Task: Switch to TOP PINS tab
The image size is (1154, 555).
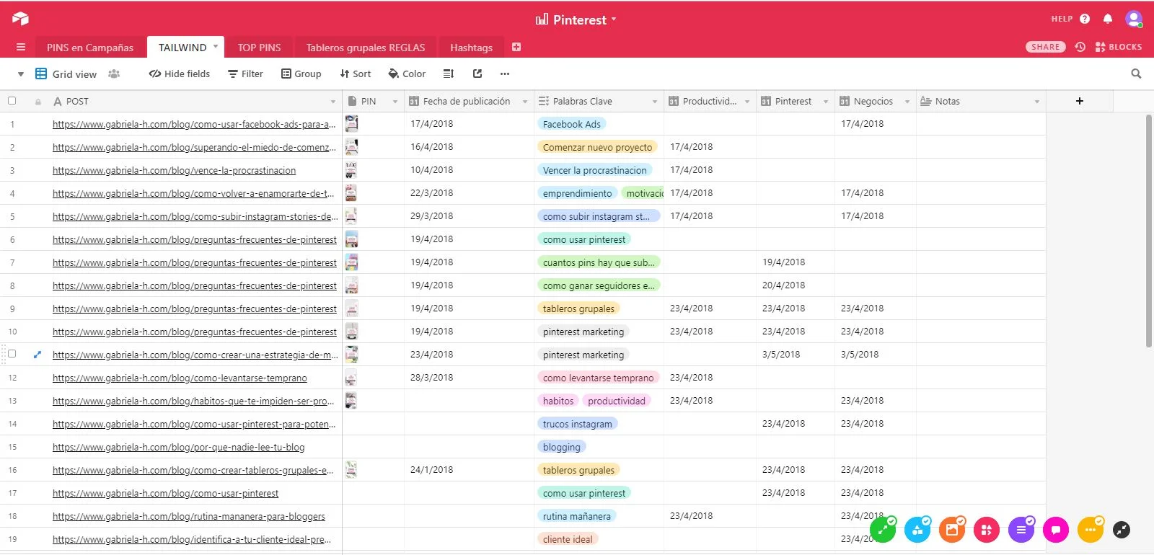Action: click(x=260, y=48)
